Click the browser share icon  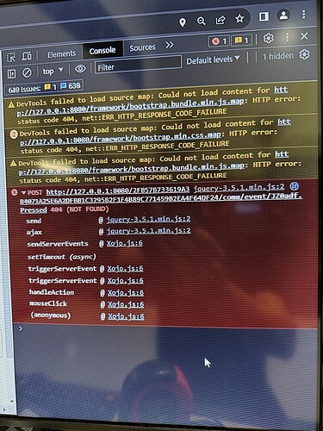click(221, 20)
